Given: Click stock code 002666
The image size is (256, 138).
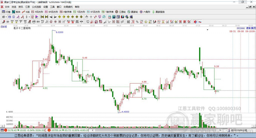Looking at the screenshot, I should (x=241, y=28).
